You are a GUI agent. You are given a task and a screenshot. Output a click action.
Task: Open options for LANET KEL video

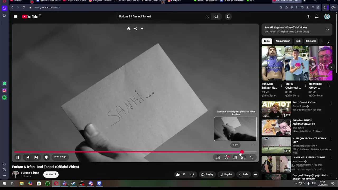tap(331, 158)
